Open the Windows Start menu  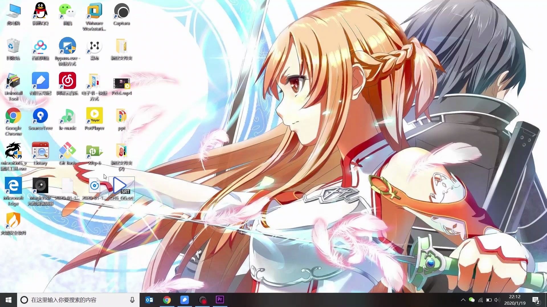point(9,300)
